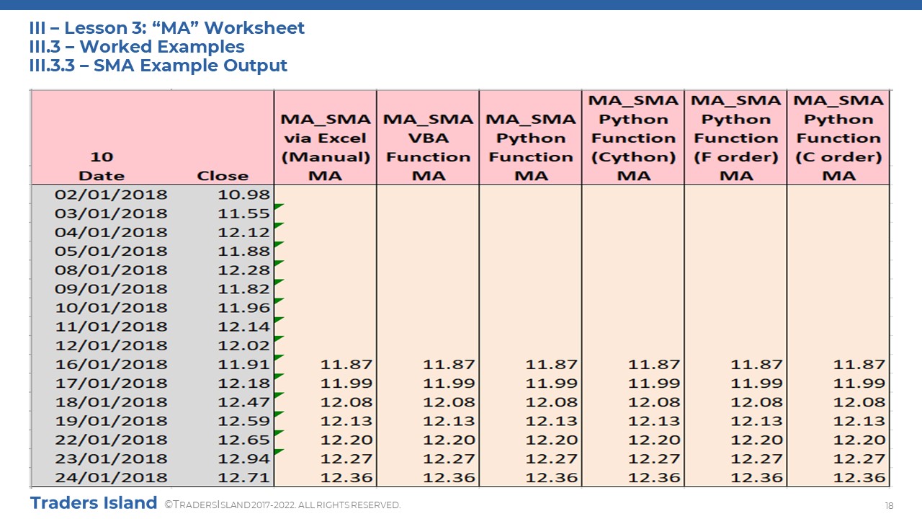Viewport: 922px width, 519px height.
Task: Click the "III.3.3 – SMA Example Output" heading
Action: [x=158, y=66]
